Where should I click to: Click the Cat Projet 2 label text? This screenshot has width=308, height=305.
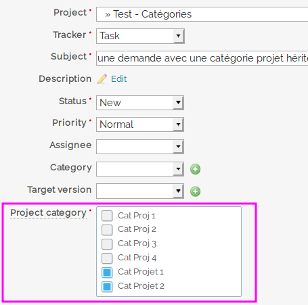click(x=141, y=286)
